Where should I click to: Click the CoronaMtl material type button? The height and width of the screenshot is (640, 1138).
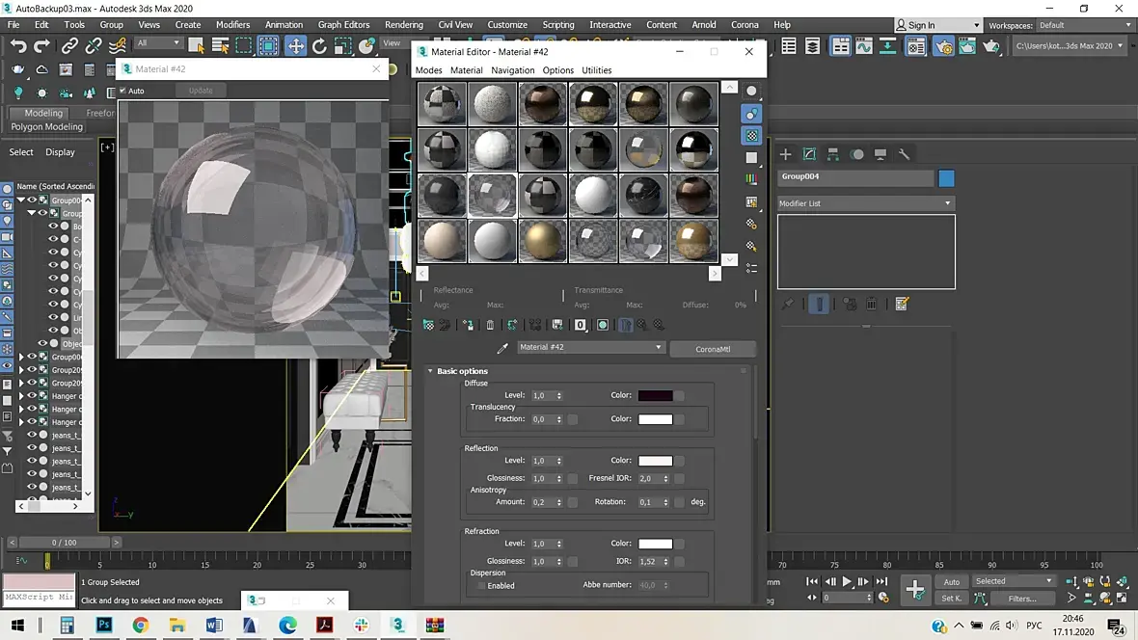coord(713,349)
